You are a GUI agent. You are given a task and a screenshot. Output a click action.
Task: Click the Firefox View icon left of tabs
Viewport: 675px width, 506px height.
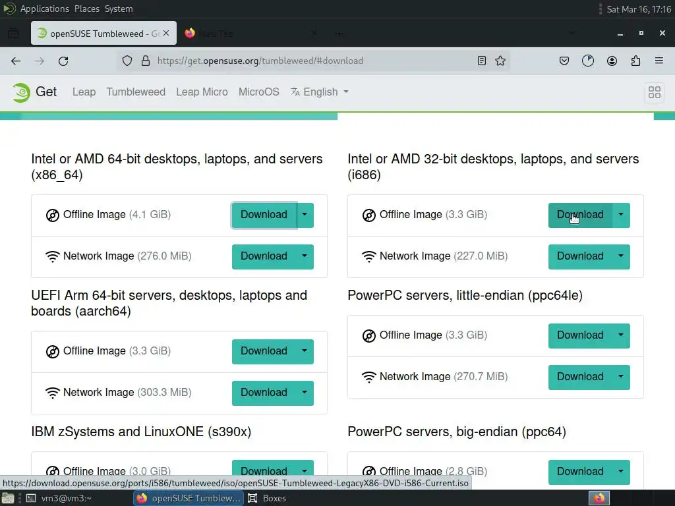(x=13, y=33)
